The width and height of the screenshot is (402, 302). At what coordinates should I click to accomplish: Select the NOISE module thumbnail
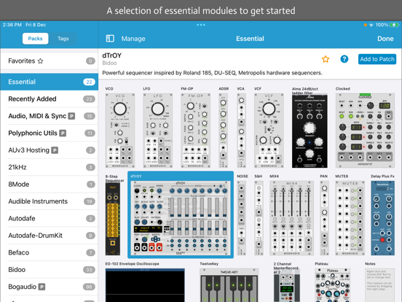point(241,218)
